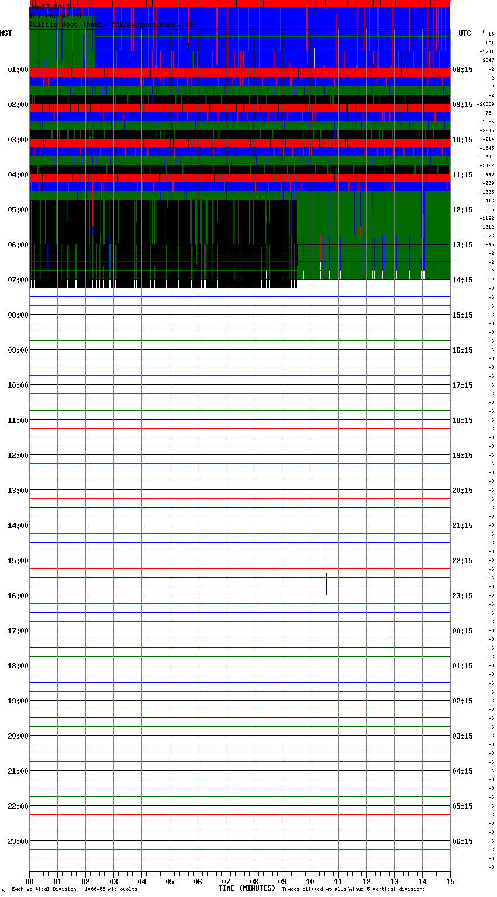The image size is (497, 897).
Task: Click the '10' minute tick label
Action: pos(310,881)
